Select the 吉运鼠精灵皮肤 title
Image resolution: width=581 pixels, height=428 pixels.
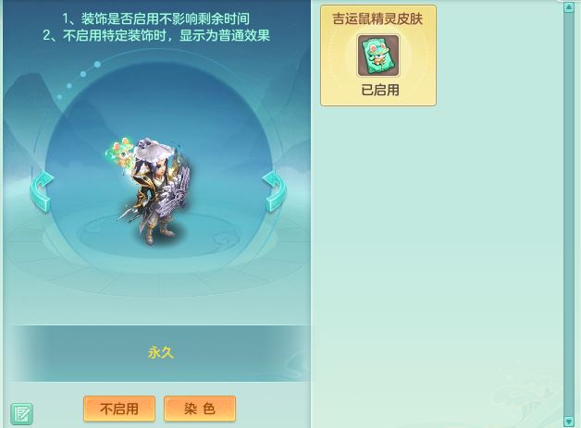point(377,19)
